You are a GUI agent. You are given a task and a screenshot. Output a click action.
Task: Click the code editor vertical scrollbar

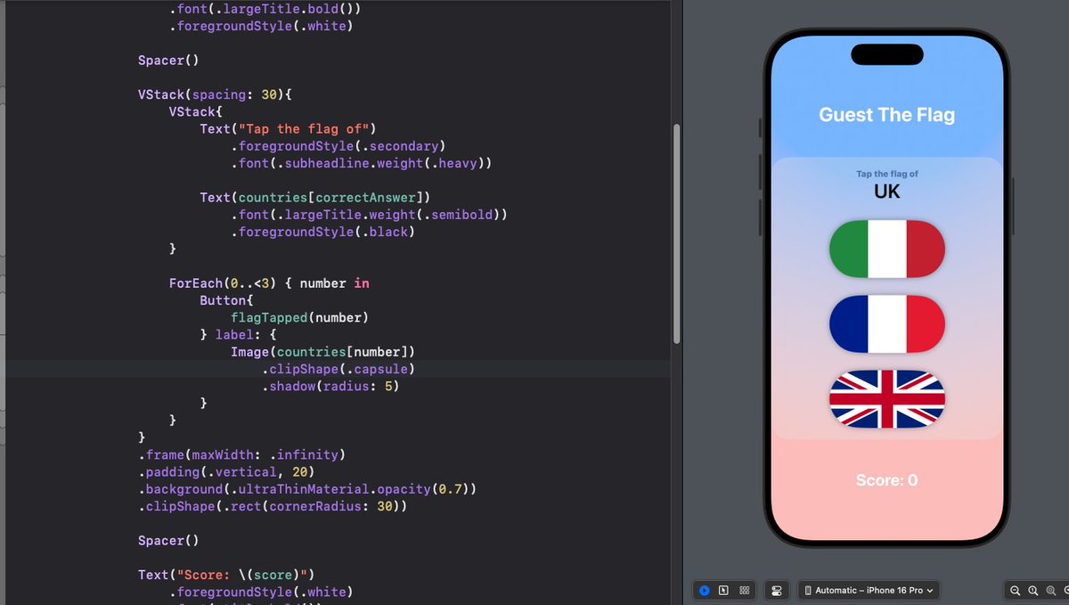676,233
